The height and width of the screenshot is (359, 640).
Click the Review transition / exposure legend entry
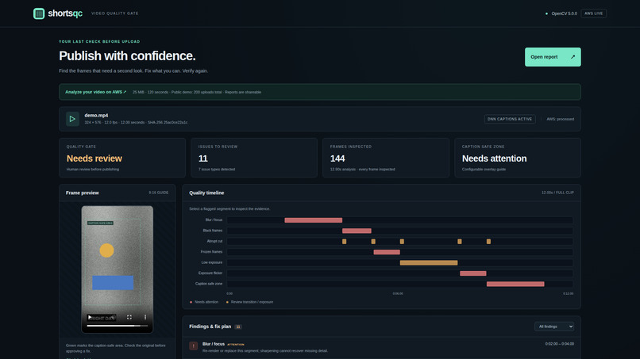pos(250,302)
